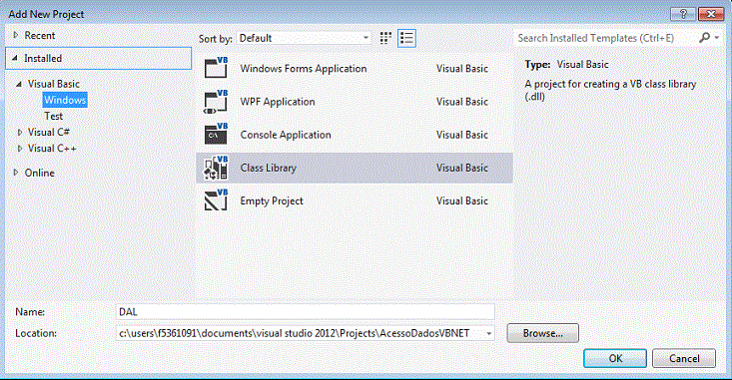Collapse the Visual Basic tree node
This screenshot has height=380, width=732.
(19, 84)
